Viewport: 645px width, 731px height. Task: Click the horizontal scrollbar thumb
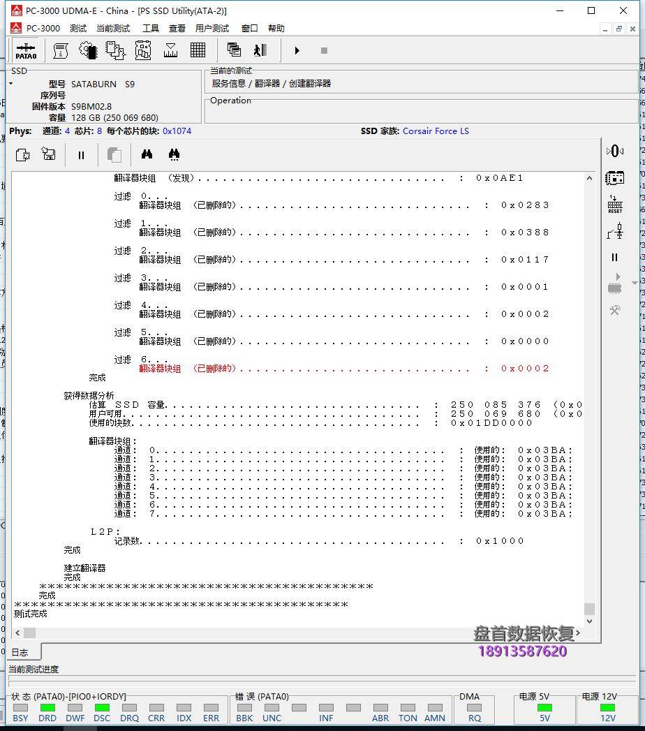point(30,633)
